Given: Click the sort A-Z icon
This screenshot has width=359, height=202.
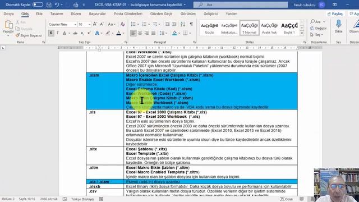Looking at the screenshot, I should click(x=183, y=24).
